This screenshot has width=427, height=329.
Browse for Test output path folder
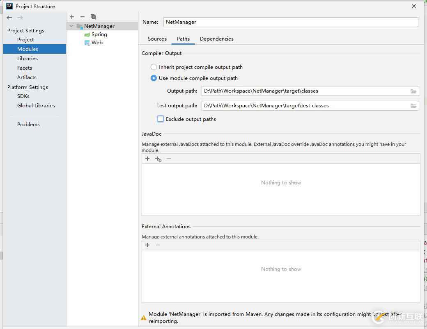point(413,106)
